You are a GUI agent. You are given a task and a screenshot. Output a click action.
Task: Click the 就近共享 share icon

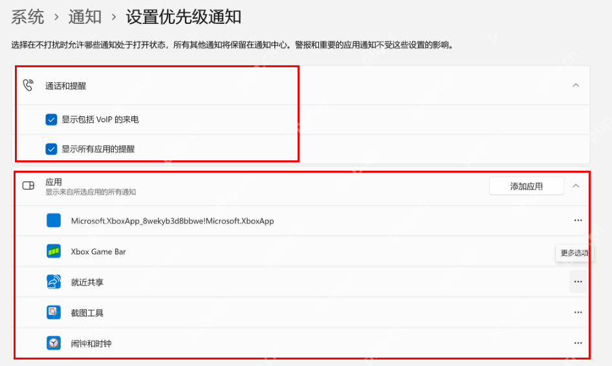[x=54, y=282]
